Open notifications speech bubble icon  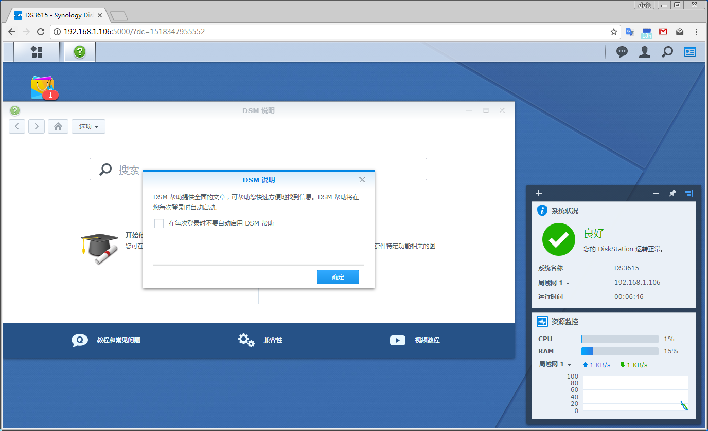click(622, 52)
